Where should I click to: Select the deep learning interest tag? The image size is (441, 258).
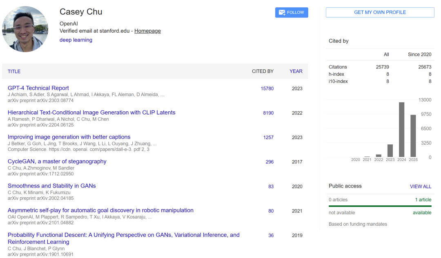[76, 40]
